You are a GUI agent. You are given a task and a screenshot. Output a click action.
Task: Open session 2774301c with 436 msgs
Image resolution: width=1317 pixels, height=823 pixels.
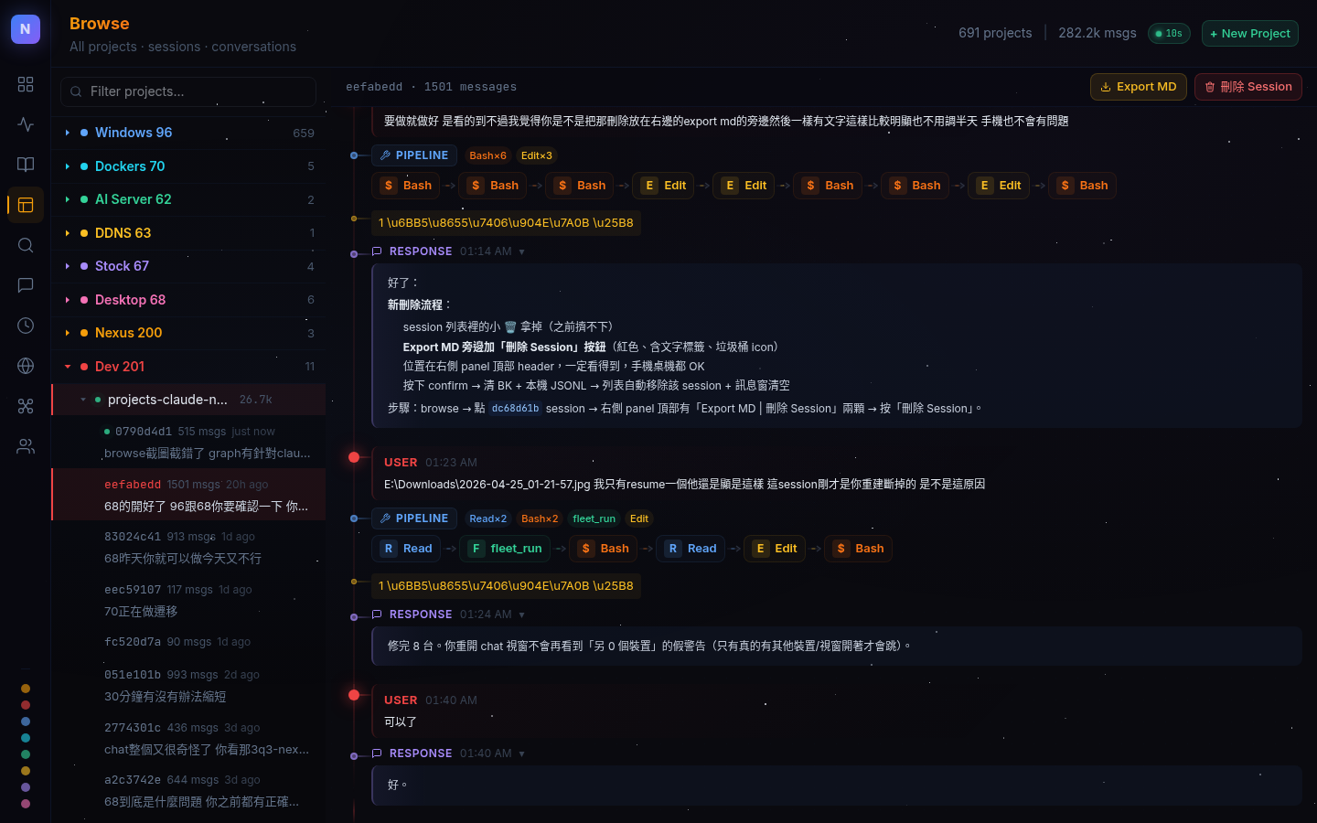pyautogui.click(x=188, y=739)
